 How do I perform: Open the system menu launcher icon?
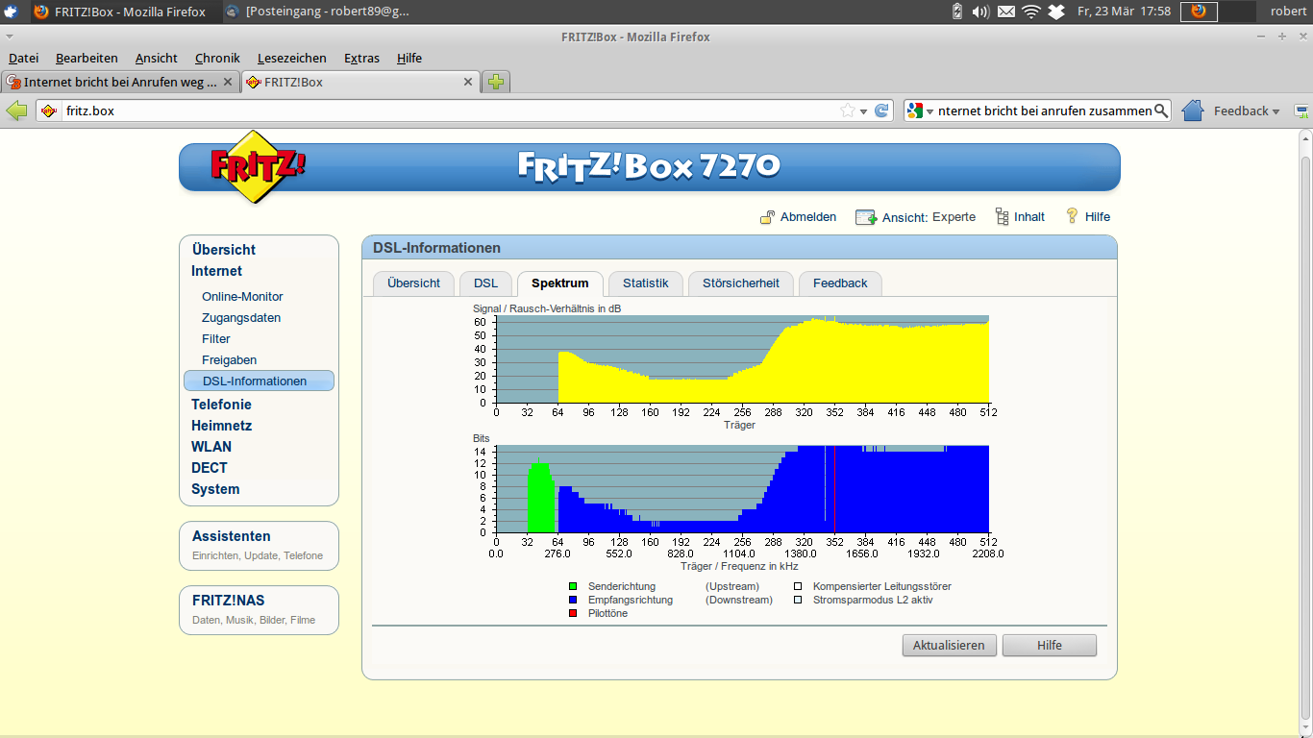[x=11, y=12]
